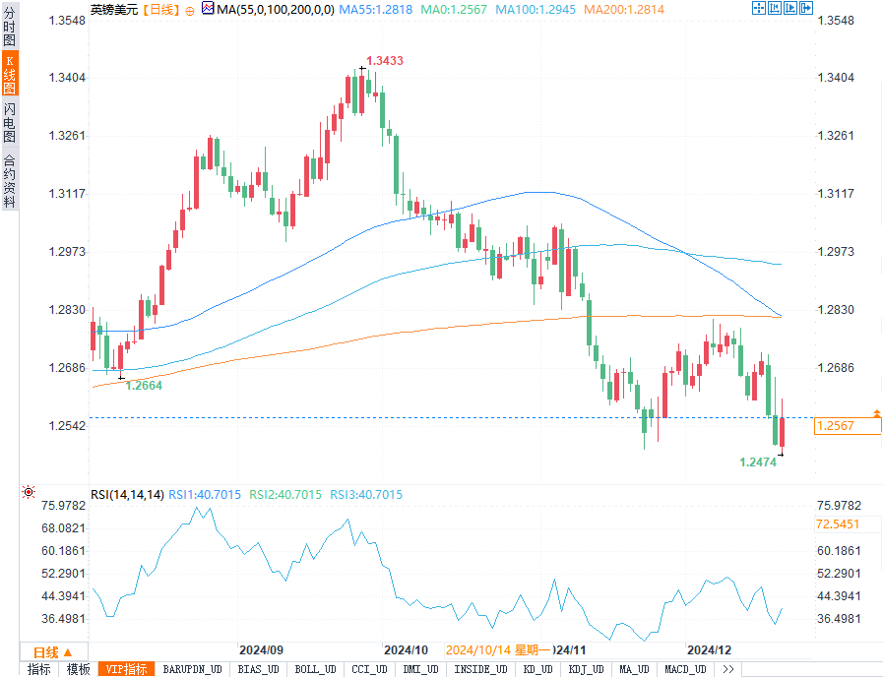Image resolution: width=883 pixels, height=677 pixels.
Task: Choose the BARUPDN_UD indicator
Action: click(193, 669)
